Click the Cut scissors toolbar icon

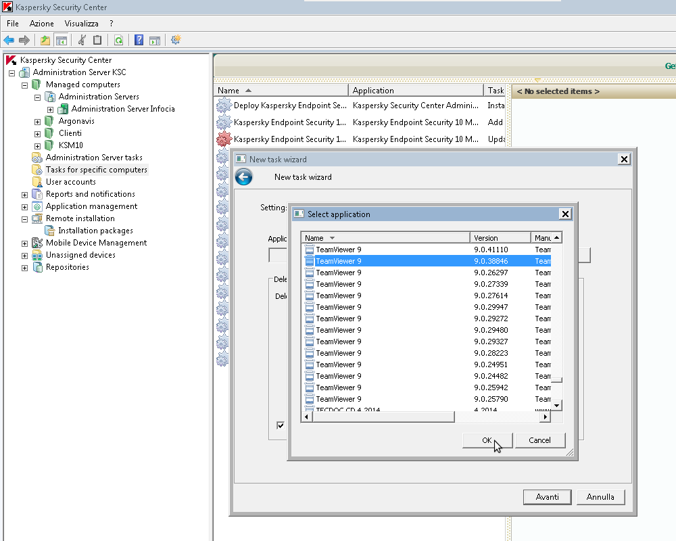pos(82,40)
